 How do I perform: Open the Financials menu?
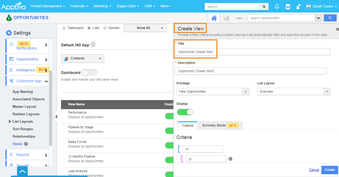[x=79, y=6]
